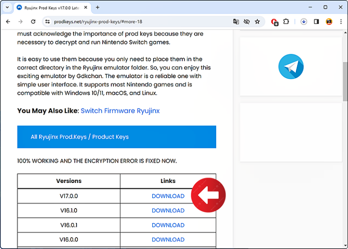Click the browser back arrow
The width and height of the screenshot is (348, 249).
click(x=8, y=22)
